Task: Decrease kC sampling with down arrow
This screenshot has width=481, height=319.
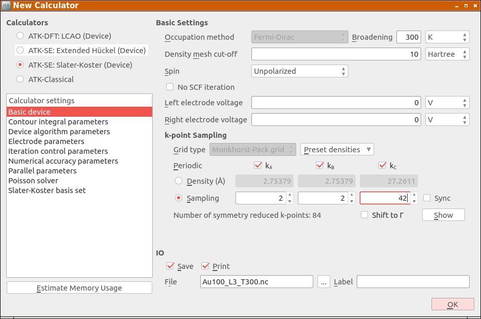Action: [414, 201]
